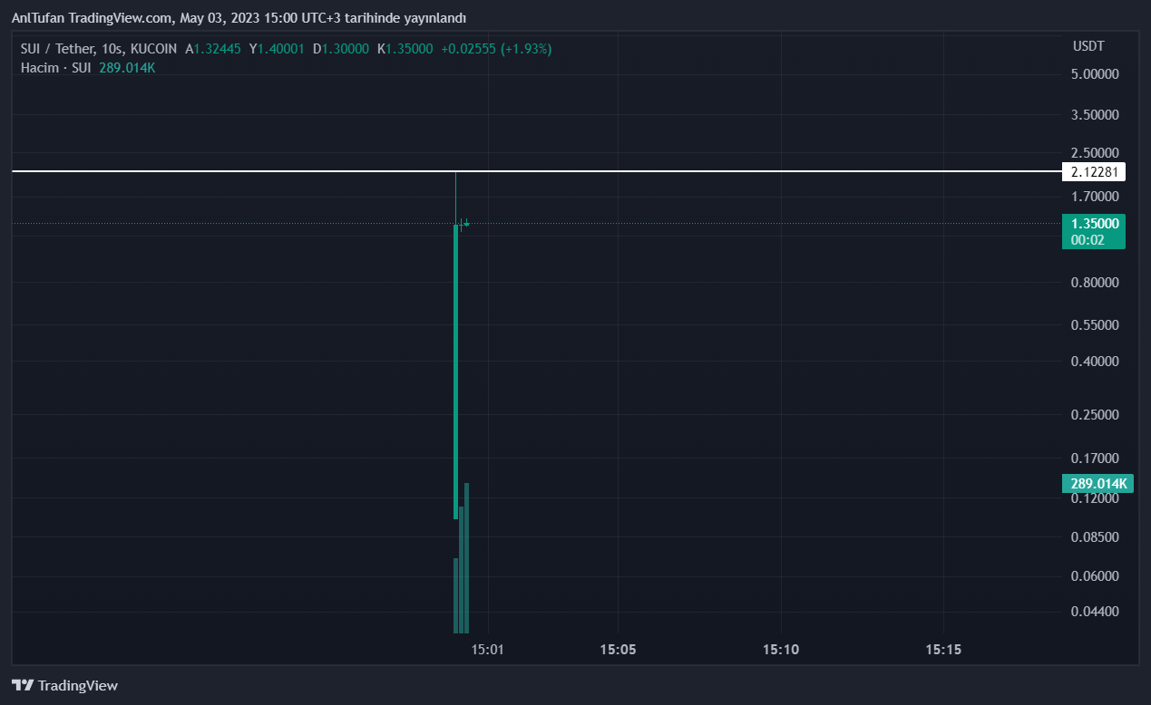
Task: Click the white 2.12281 price line label
Action: (x=1092, y=171)
